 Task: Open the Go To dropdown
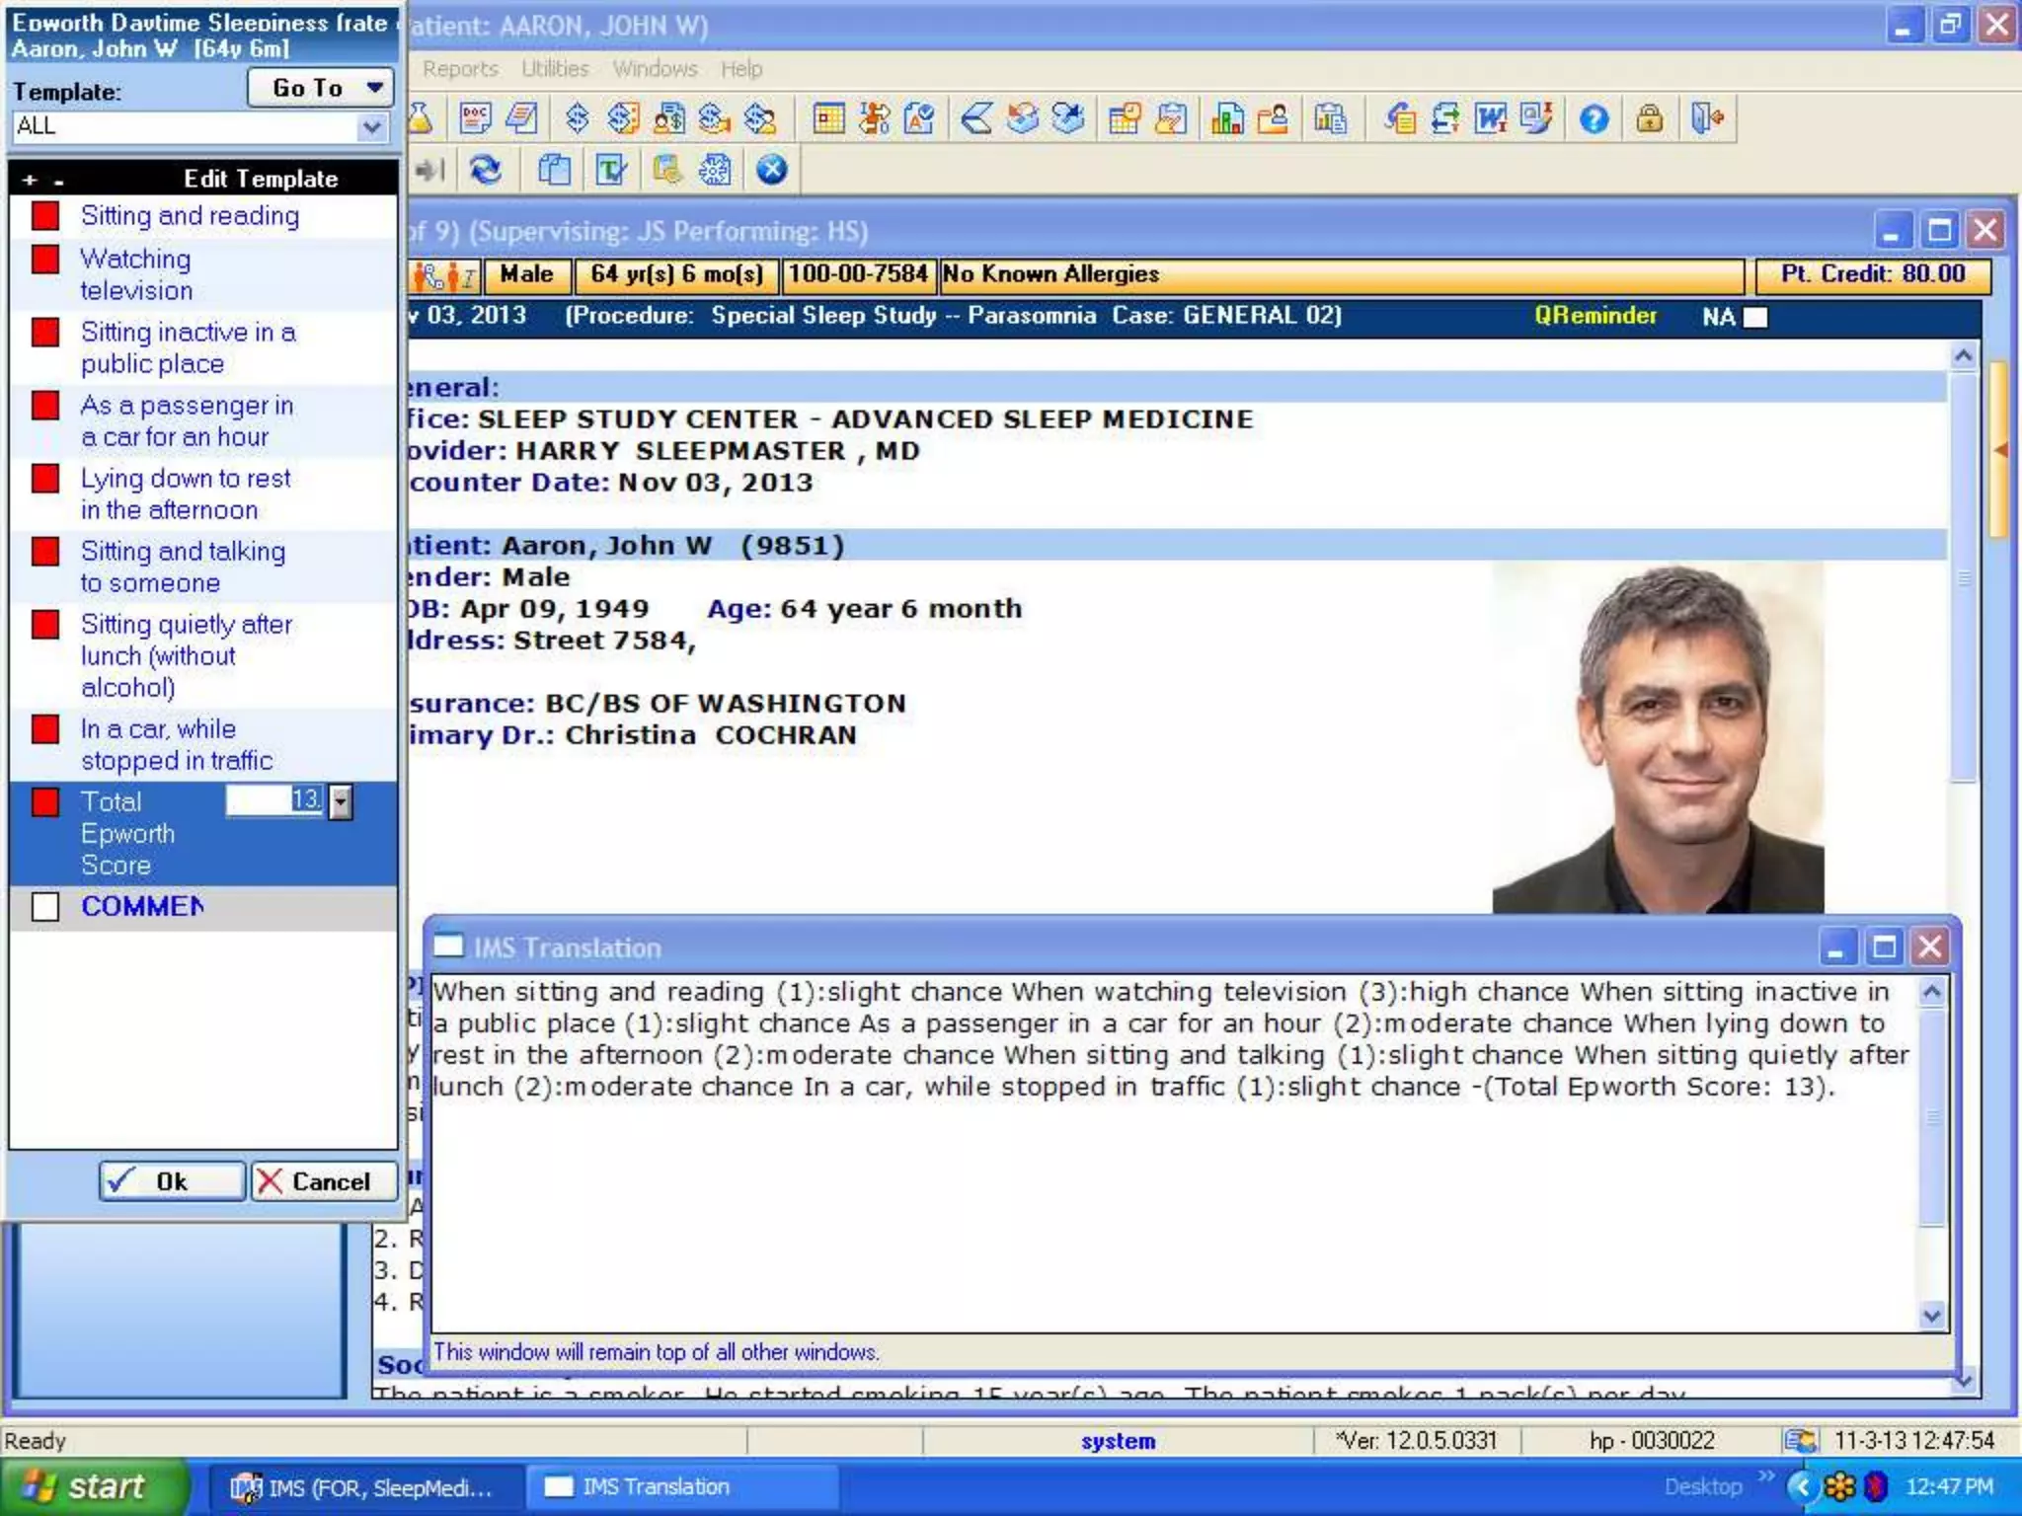point(320,88)
